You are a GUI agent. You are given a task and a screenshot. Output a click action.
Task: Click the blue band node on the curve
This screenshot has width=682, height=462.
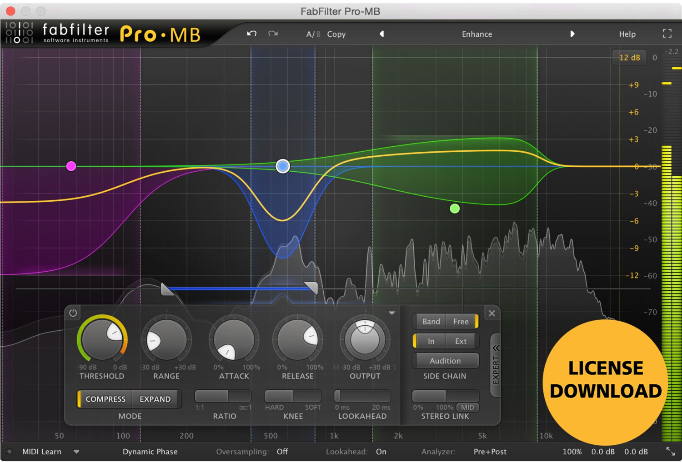point(282,166)
